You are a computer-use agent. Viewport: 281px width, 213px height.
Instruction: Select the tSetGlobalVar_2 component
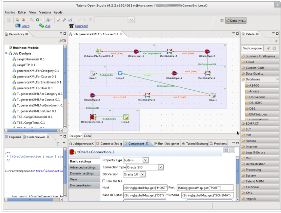208,73
